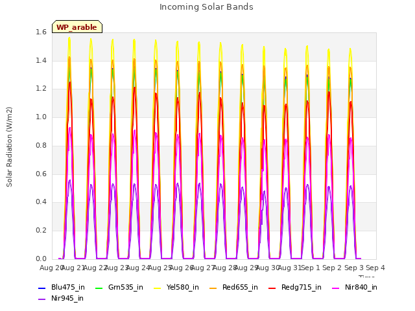Toggle the Redg715_in legend entry

tap(295, 288)
